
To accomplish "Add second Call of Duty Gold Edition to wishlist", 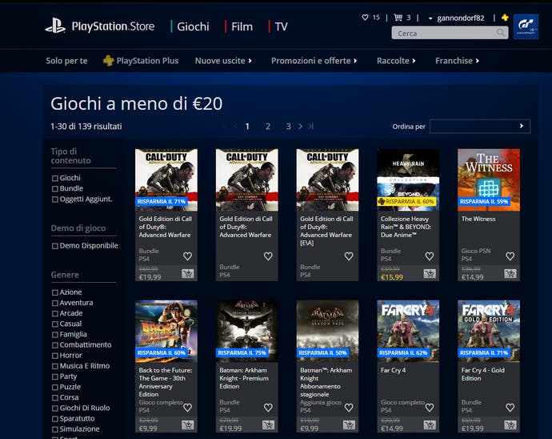I will [268, 256].
